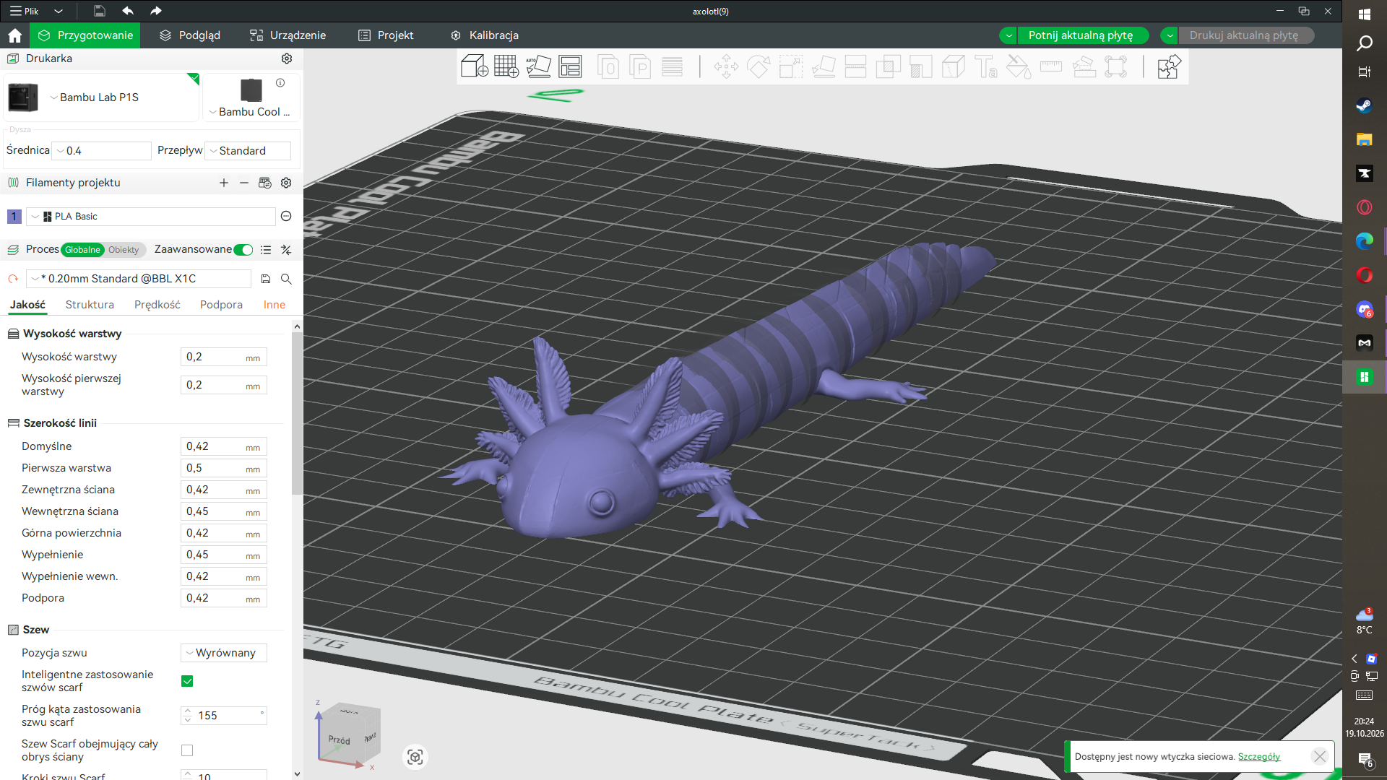Viewport: 1387px width, 780px height.
Task: Open Bambu Lab P1S printer dropdown
Action: 101,97
